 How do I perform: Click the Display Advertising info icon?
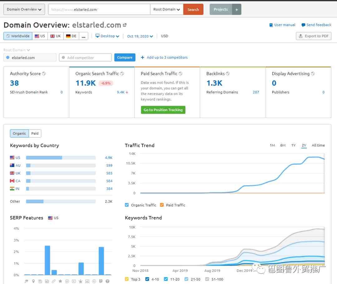[313, 74]
